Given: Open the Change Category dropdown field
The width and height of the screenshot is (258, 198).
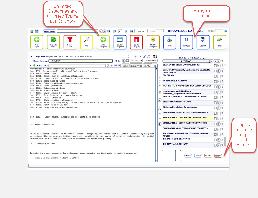Looking at the screenshot, I should point(81,61).
